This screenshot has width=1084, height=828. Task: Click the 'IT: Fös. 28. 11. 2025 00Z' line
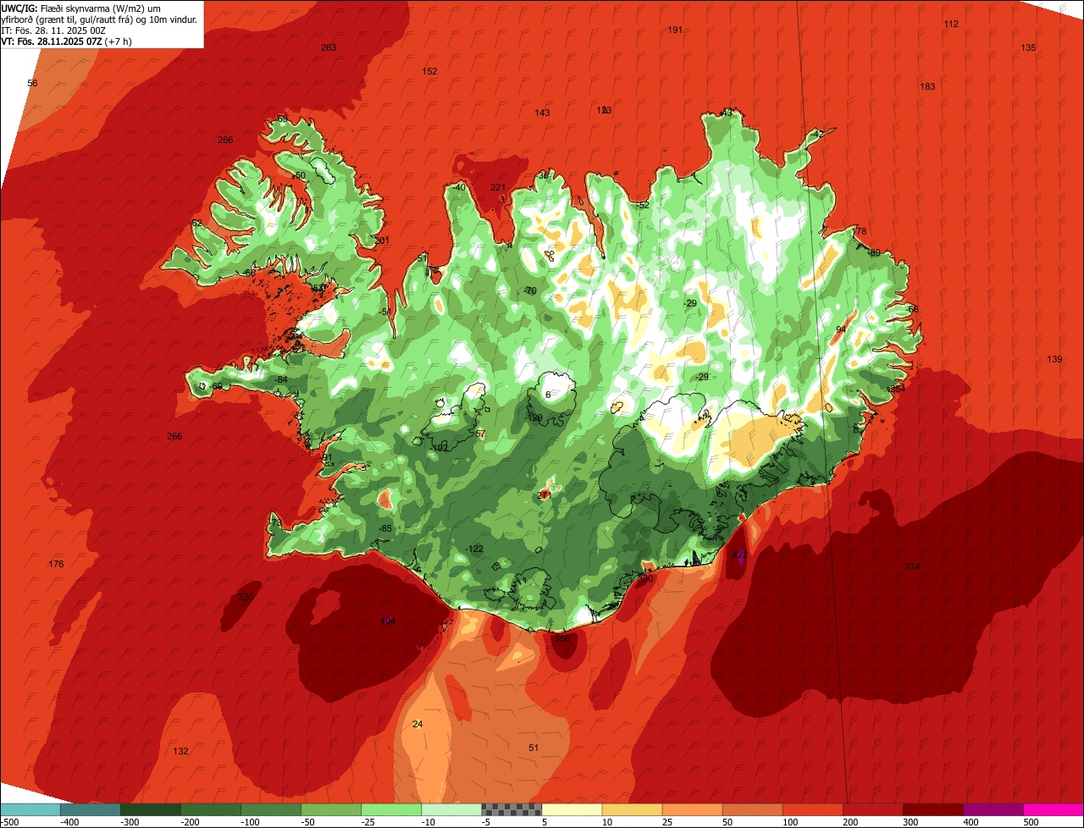[55, 30]
